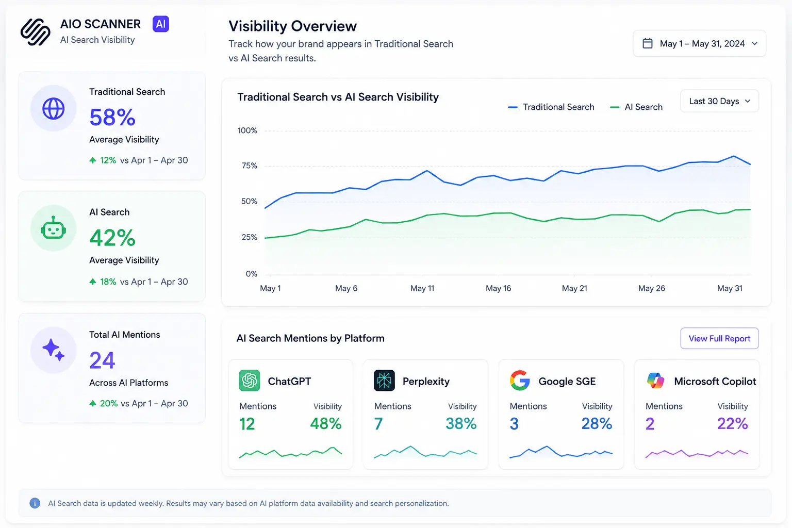Click ChatGPT visibility value 48%
The width and height of the screenshot is (792, 528).
point(326,424)
